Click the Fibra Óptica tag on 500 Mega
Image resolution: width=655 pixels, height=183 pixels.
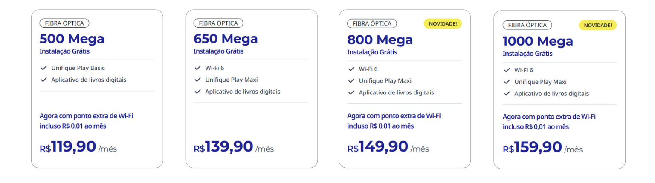64,23
